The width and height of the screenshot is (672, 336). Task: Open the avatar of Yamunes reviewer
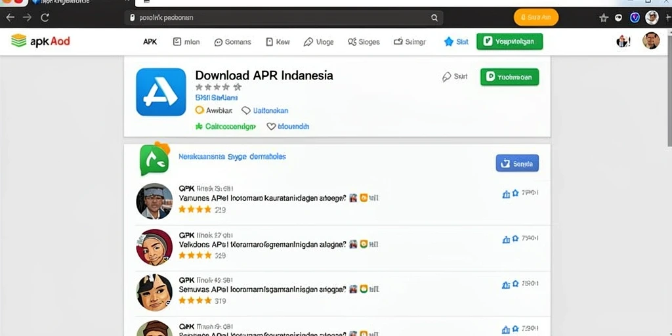pos(154,201)
